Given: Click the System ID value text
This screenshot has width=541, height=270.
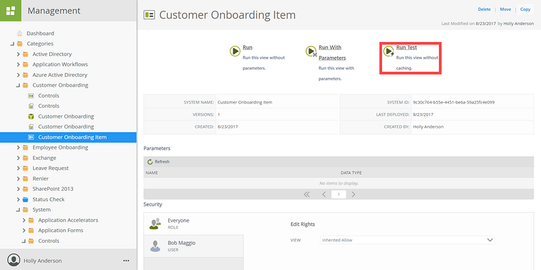Looking at the screenshot, I should point(454,103).
